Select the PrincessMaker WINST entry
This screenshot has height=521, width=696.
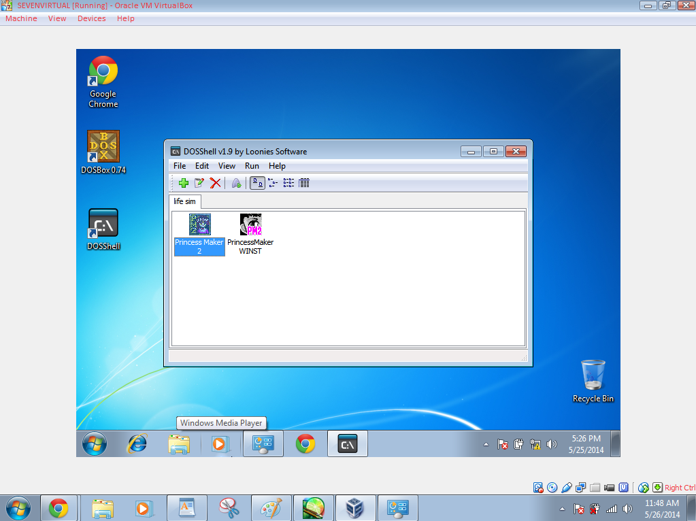pyautogui.click(x=250, y=235)
